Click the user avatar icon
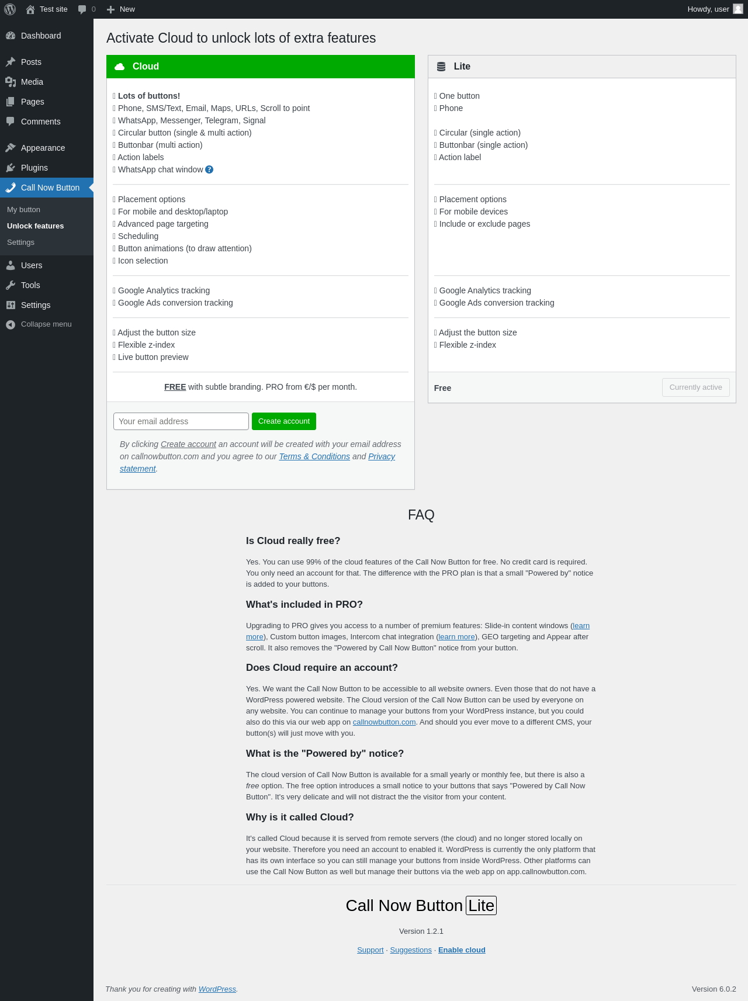 pos(737,9)
